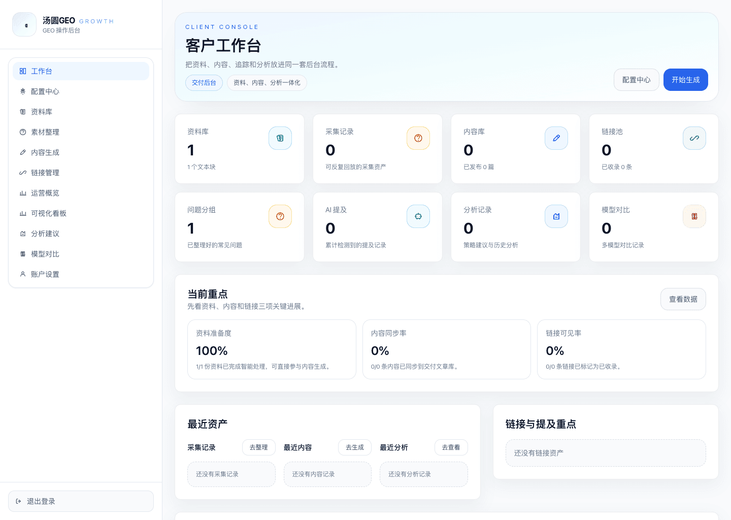
Task: Click the blue 开始生成 button
Action: 685,80
